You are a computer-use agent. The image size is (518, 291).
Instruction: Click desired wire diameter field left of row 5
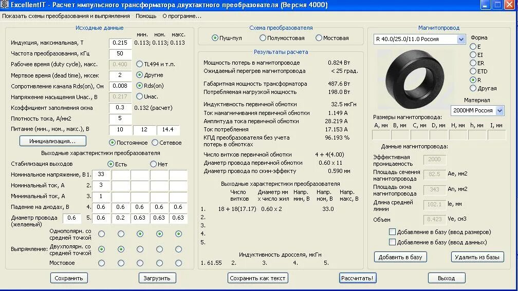click(72, 218)
